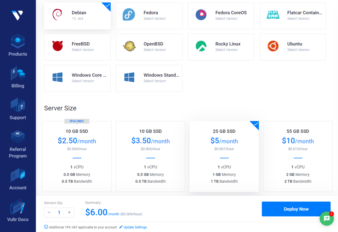Viewport: 338px width, 232px height.
Task: Follow the Update Settings link
Action: point(135,227)
